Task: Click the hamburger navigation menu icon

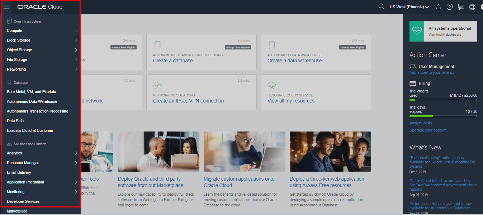Action: (6, 7)
